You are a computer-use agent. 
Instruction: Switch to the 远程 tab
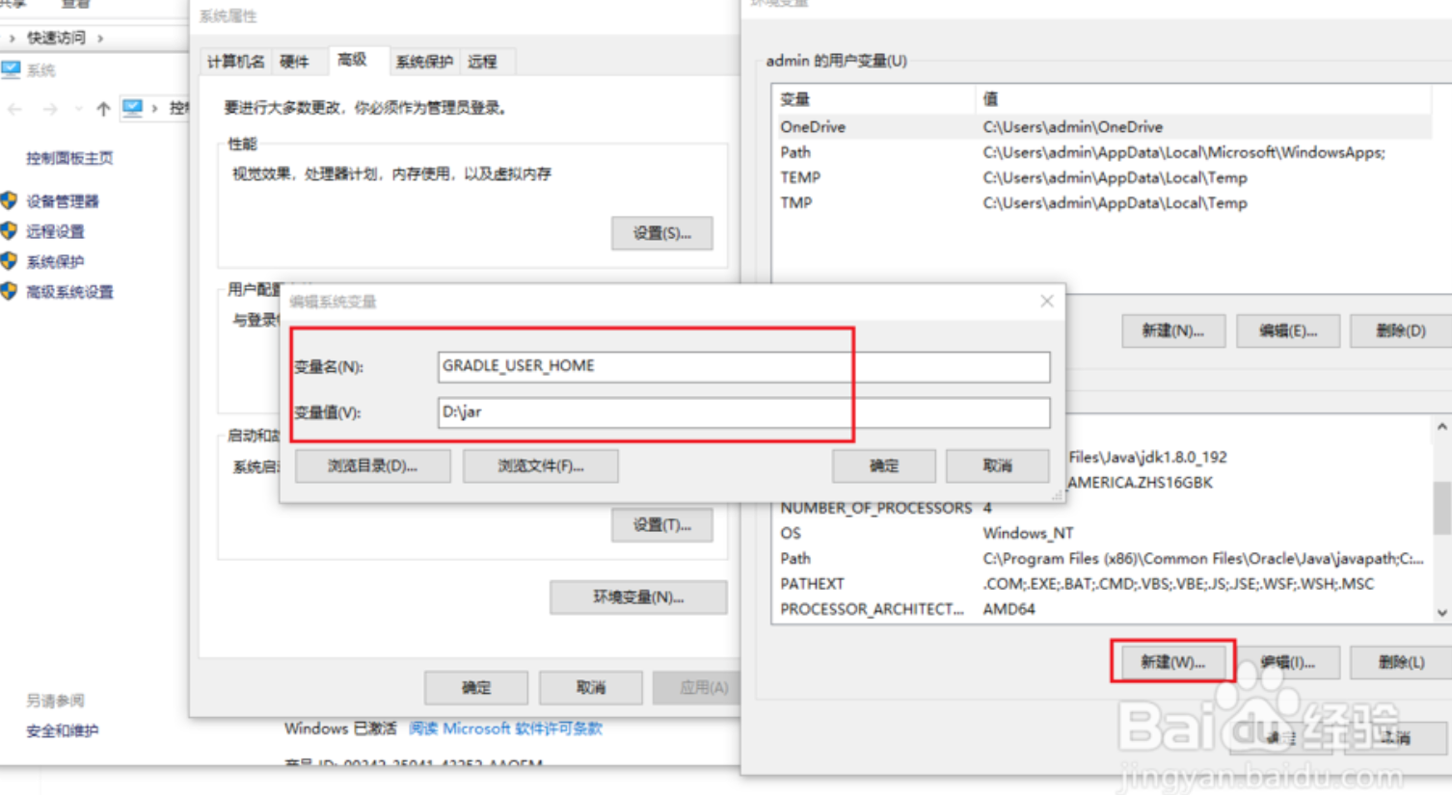click(x=485, y=61)
